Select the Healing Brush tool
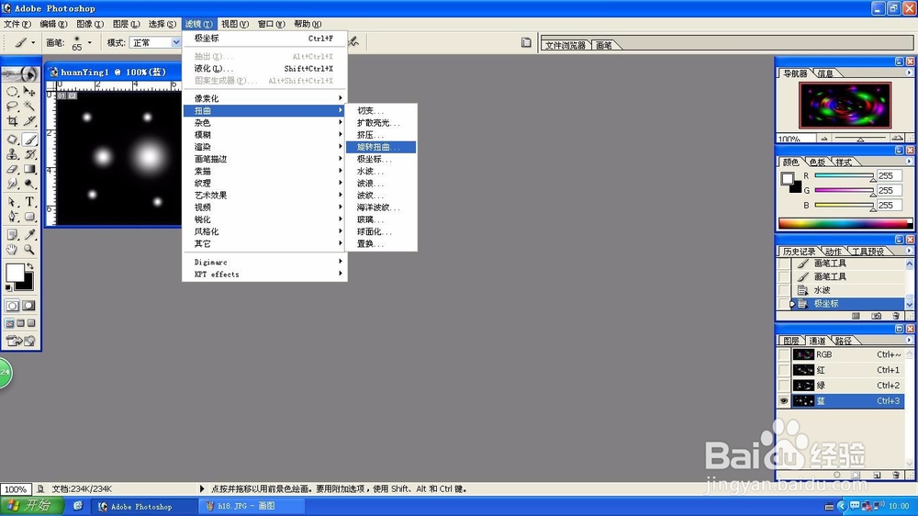 12,140
